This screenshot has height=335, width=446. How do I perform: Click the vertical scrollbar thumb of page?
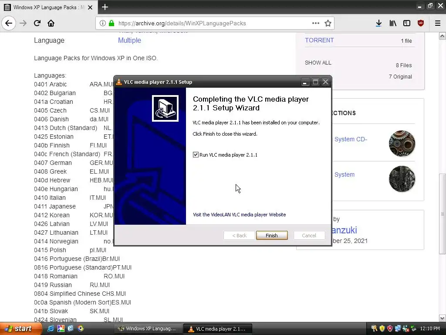(443, 214)
